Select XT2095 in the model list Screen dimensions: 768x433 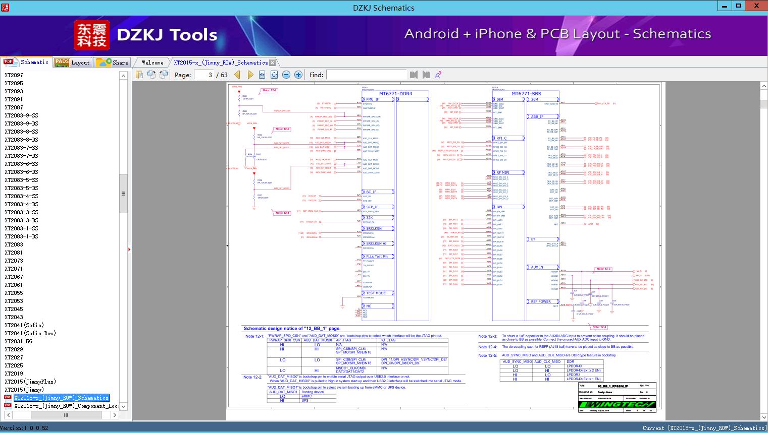tap(14, 83)
